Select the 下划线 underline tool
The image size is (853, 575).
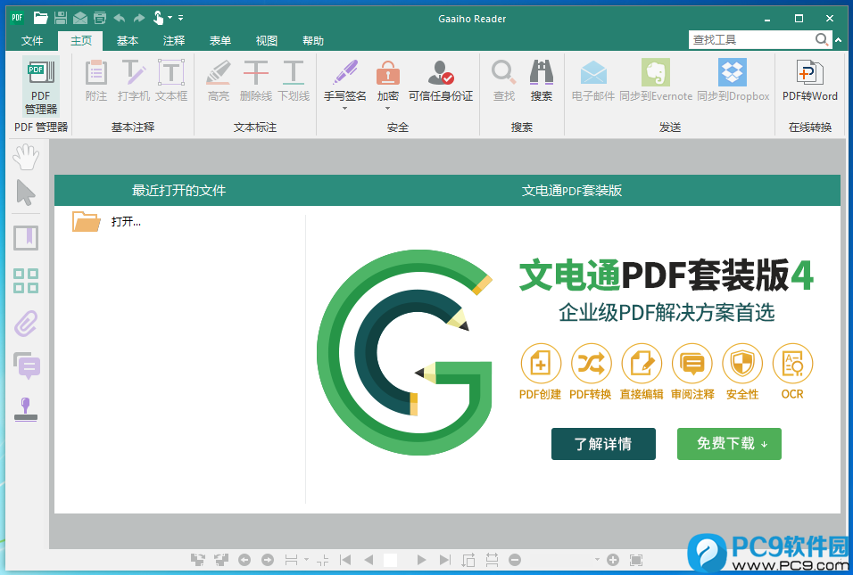294,81
